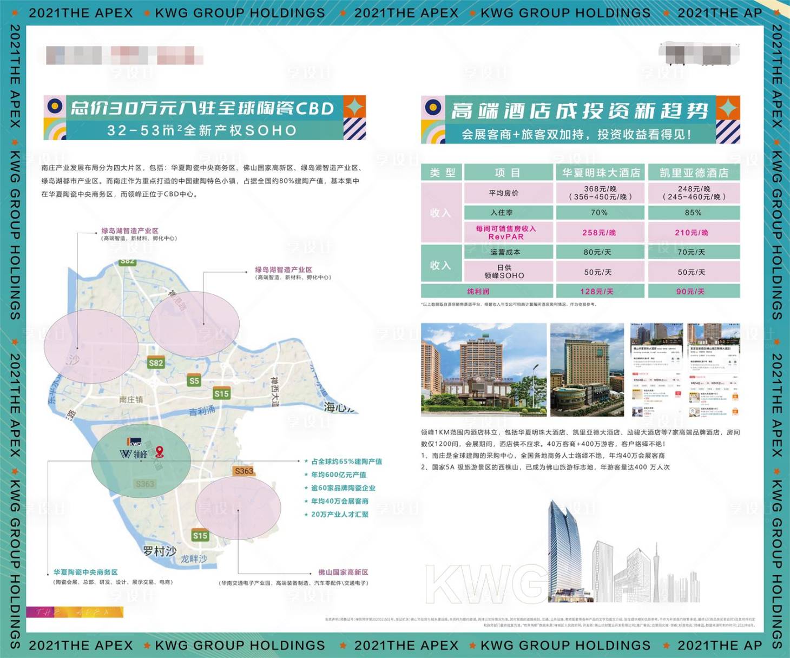Click the 吉利涌 river label
Viewport: 790px width, 658px height.
coord(202,411)
